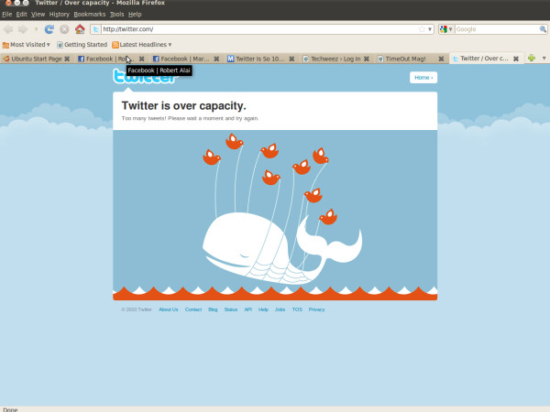Open the Privacy footer link

[x=317, y=309]
